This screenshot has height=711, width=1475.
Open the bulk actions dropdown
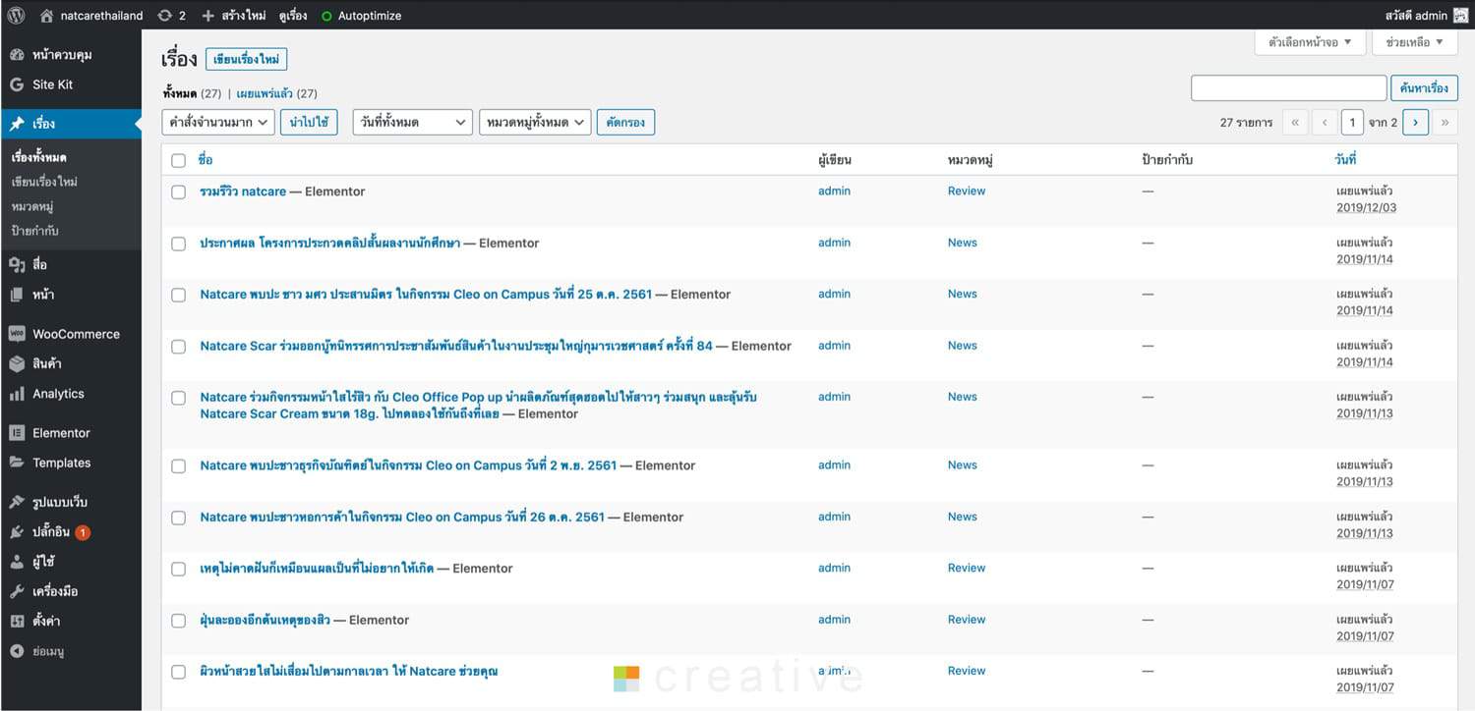[217, 122]
